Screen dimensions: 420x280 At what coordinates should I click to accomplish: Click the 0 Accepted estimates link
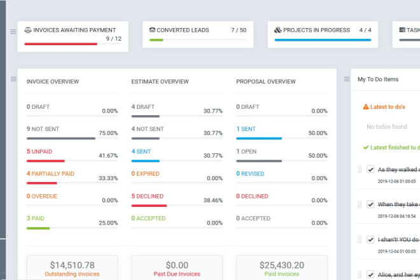[x=148, y=218]
